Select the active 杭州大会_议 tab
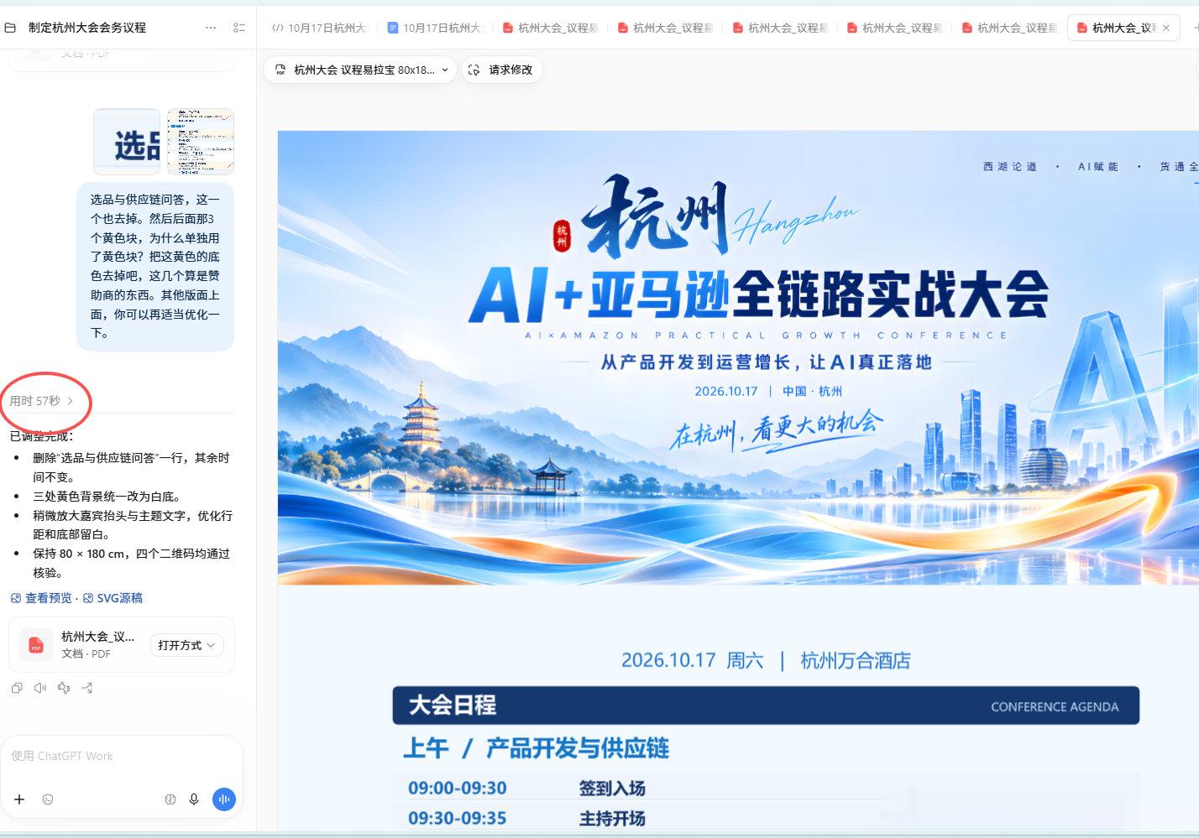The height and width of the screenshot is (838, 1199). tap(1123, 28)
